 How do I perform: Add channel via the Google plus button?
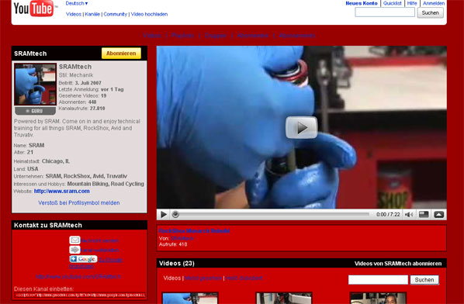click(x=84, y=259)
